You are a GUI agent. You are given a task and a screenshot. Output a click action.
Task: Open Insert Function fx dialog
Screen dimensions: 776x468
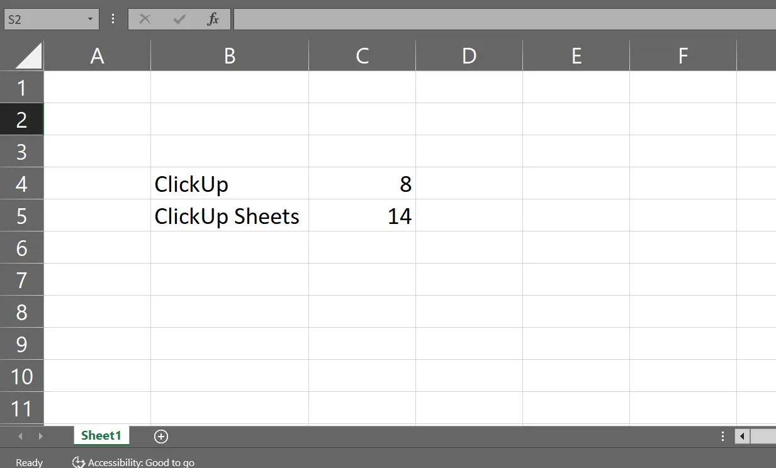pyautogui.click(x=213, y=19)
